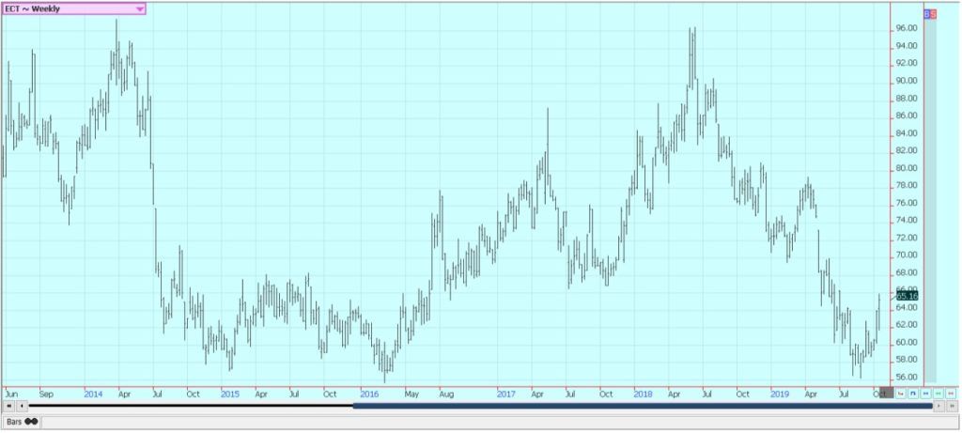Click the 60.00 price axis label
This screenshot has height=433, width=962.
tap(907, 342)
